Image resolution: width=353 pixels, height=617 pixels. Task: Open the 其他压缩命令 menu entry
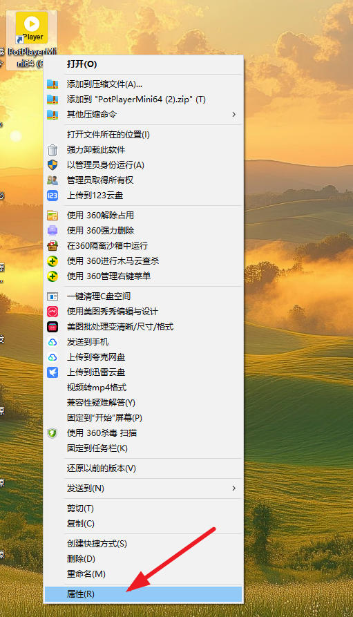tap(143, 115)
